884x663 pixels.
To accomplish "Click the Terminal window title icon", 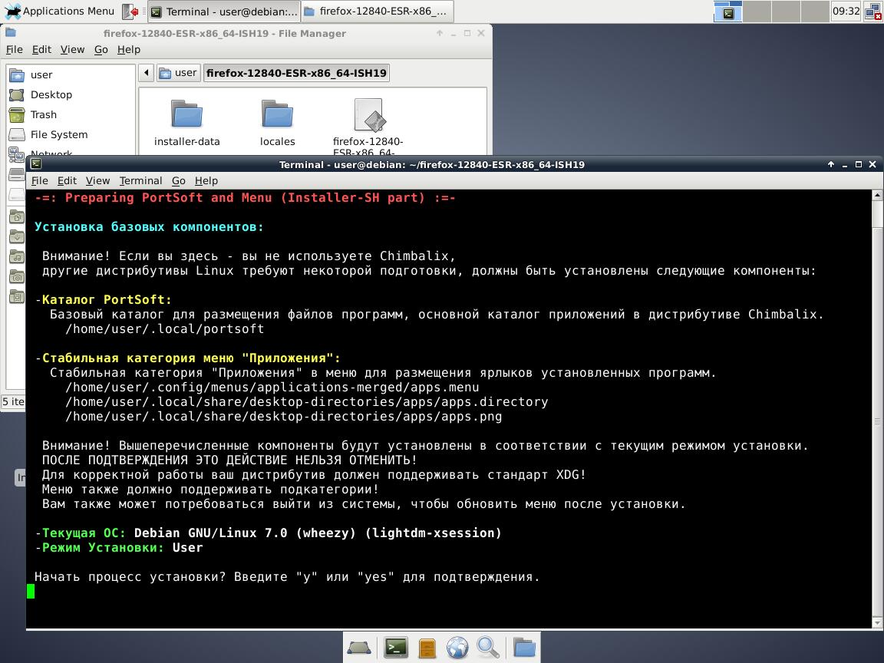I will click(x=36, y=164).
